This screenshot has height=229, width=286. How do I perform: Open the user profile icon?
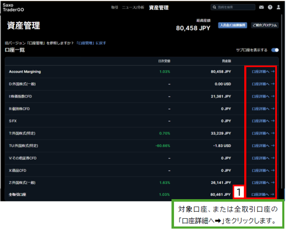click(x=278, y=7)
